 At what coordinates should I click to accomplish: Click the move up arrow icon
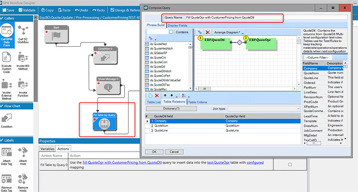(165, 95)
